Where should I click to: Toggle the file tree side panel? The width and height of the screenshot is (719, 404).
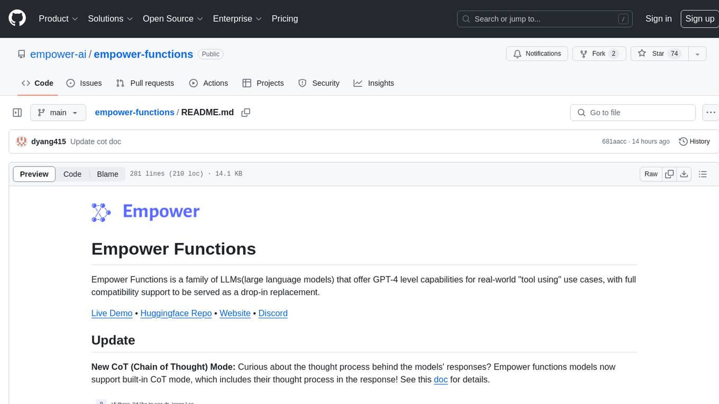[x=17, y=113]
